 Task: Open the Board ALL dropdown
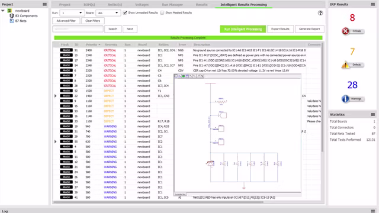pyautogui.click(x=108, y=13)
